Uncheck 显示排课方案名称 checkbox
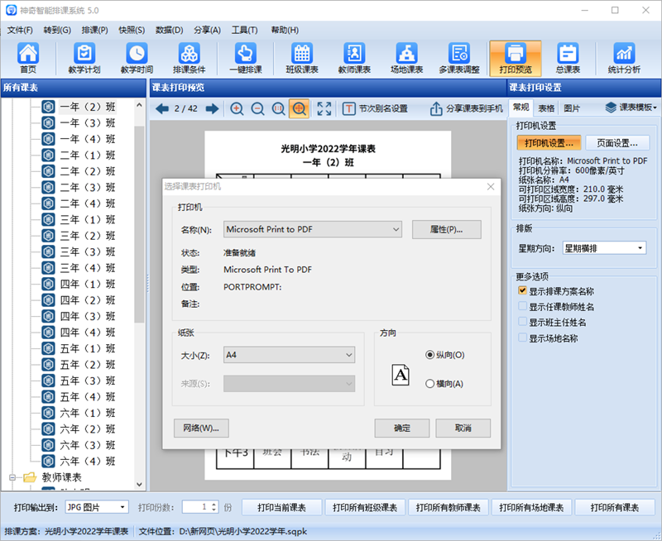The width and height of the screenshot is (662, 541). pyautogui.click(x=522, y=291)
